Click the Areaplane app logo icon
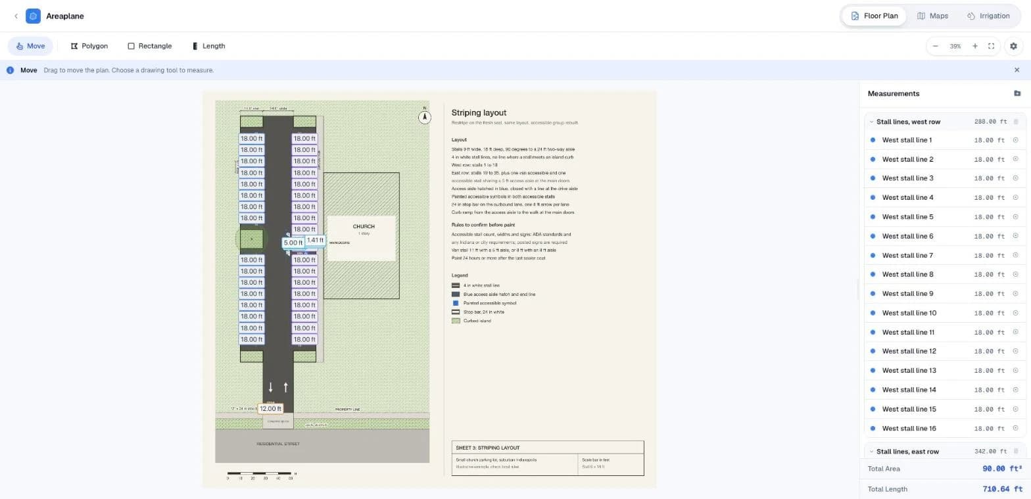Screen dimensions: 1031x499 click(x=33, y=16)
